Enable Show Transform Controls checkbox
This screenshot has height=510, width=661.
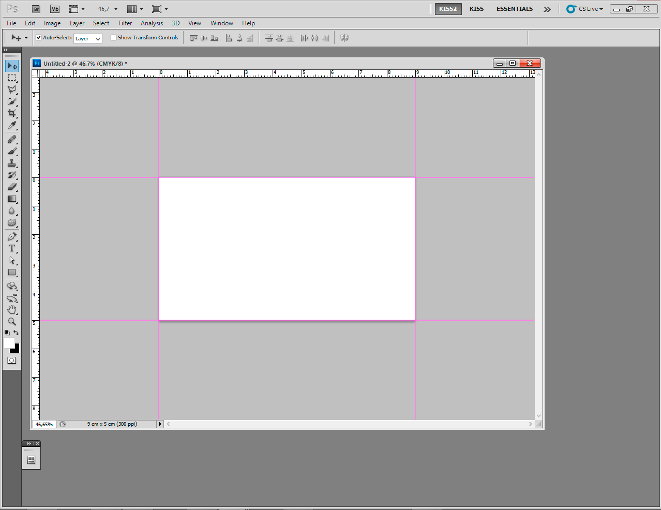(x=113, y=37)
